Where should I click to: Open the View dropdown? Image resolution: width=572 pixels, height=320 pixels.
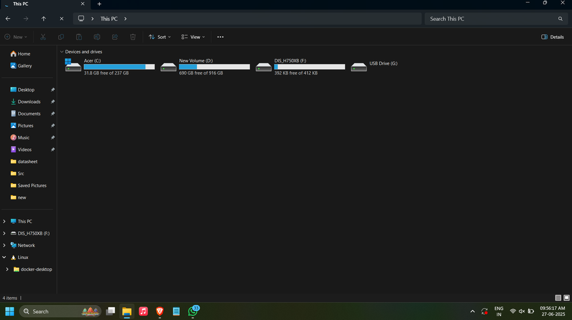point(193,37)
